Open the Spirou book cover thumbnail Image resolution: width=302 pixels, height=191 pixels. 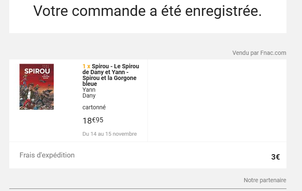pyautogui.click(x=37, y=87)
